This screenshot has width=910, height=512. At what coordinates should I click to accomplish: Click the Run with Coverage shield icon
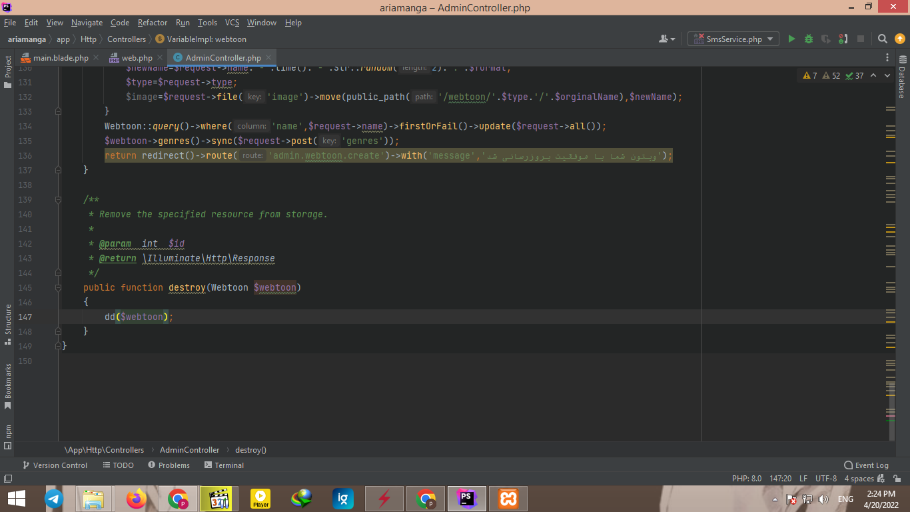click(x=826, y=39)
